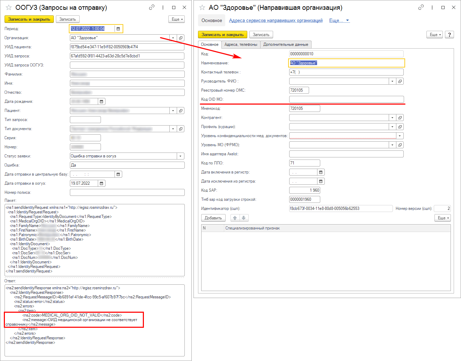
Task: Switch to Адреса, телефоны tab
Action: [241, 44]
